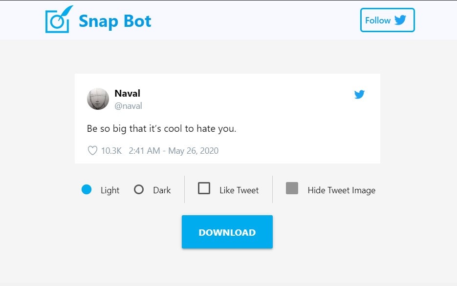The height and width of the screenshot is (286, 457).
Task: Enable the Like Tweet checkbox
Action: [204, 189]
